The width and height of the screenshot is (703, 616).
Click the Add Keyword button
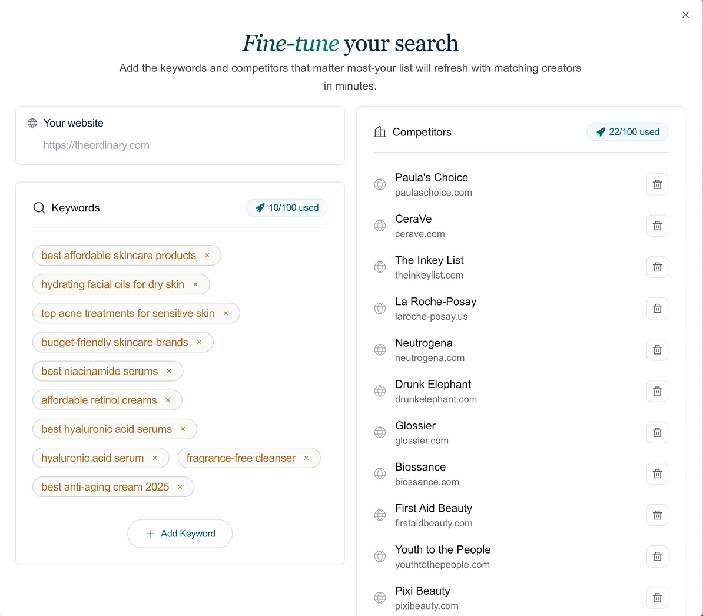tap(180, 534)
